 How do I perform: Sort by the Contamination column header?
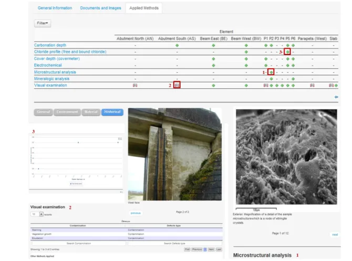[x=78, y=225]
